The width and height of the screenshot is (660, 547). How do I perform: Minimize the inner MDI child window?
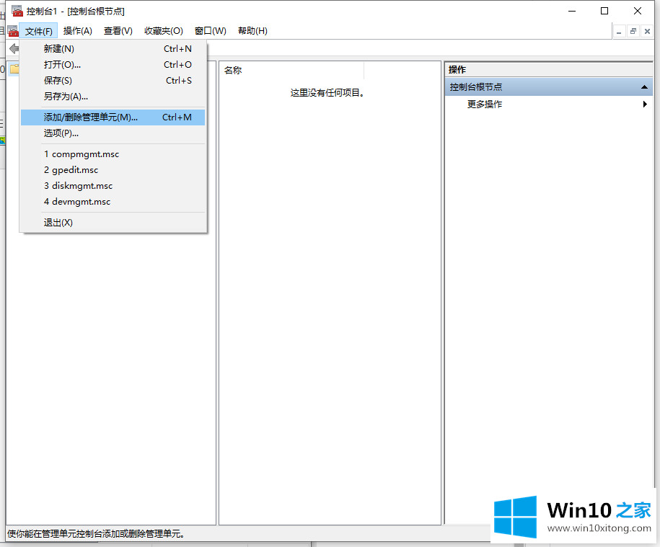point(619,32)
